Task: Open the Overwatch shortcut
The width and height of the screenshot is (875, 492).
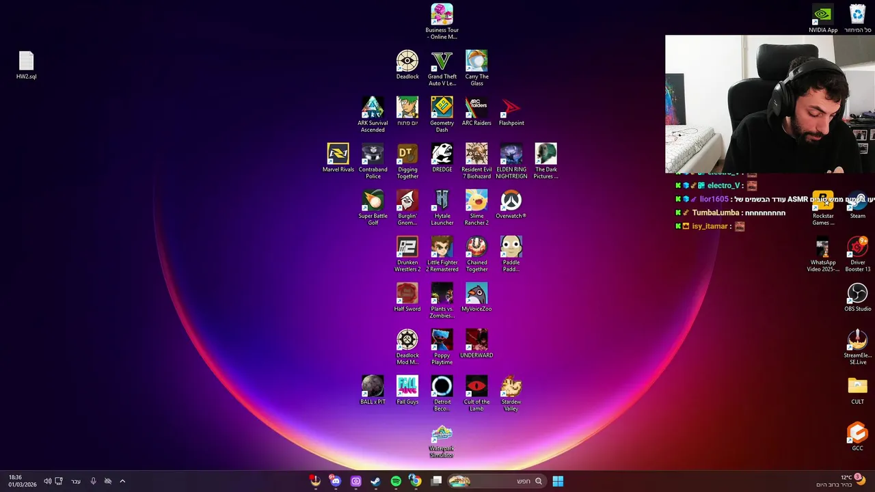Action: [511, 204]
